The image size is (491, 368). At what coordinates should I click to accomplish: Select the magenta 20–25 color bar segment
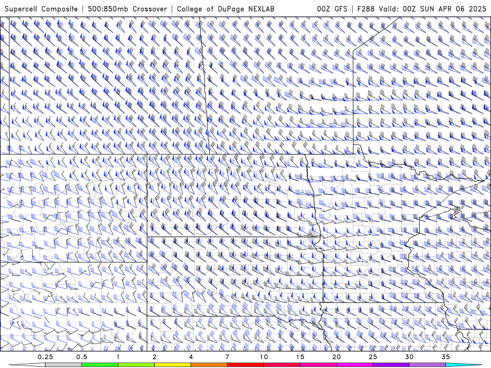355,365
